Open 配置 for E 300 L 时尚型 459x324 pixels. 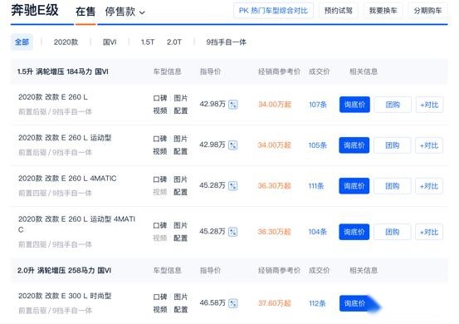coord(180,310)
